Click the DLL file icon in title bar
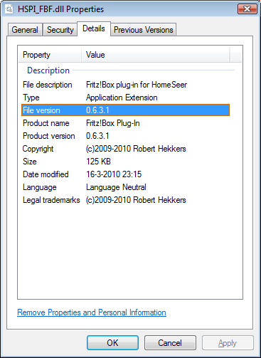 pos(9,9)
